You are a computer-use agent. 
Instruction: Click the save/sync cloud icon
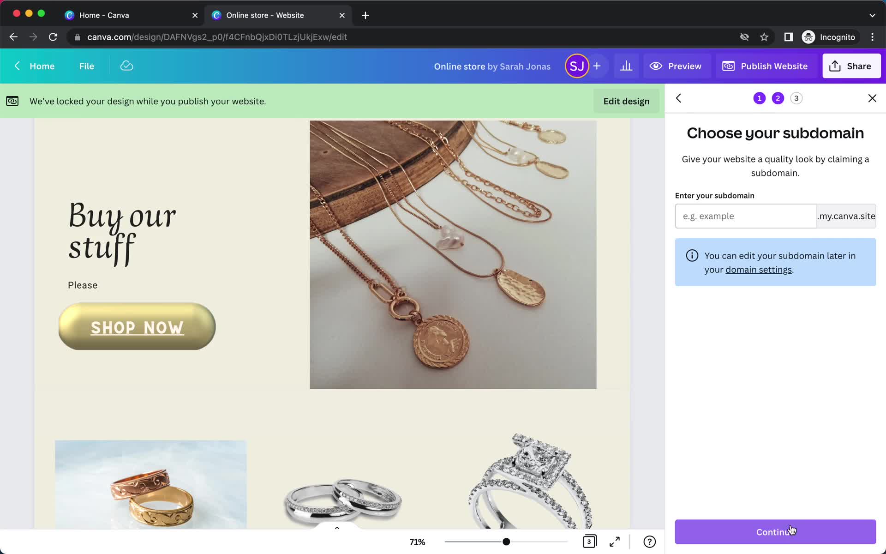126,66
